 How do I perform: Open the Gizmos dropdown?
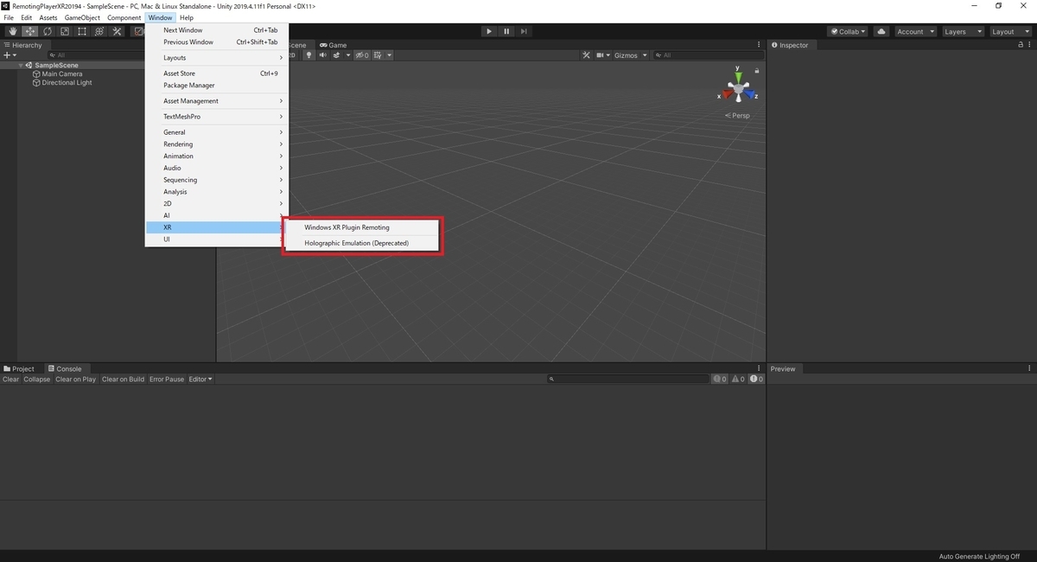[x=629, y=55]
